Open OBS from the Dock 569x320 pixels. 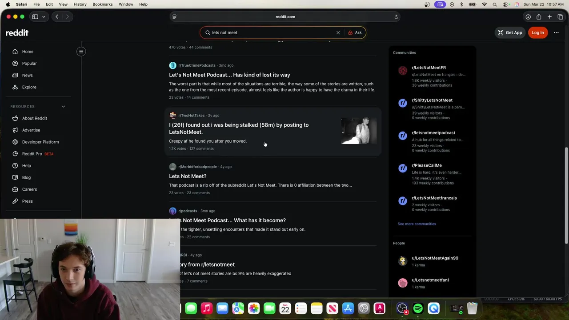point(402,308)
